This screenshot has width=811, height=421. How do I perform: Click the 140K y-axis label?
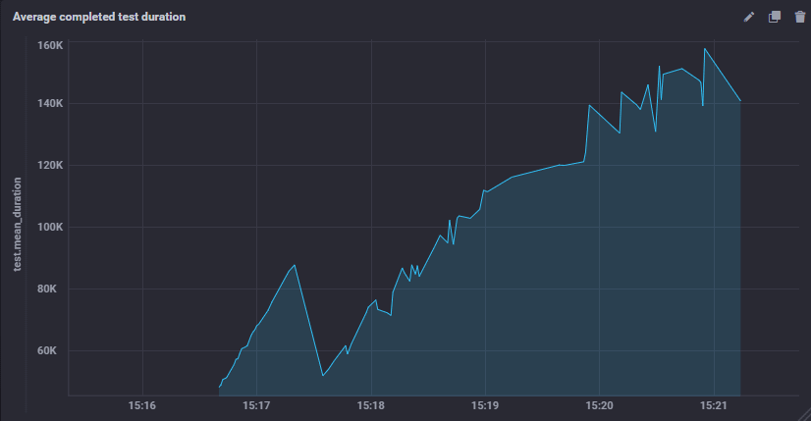pyautogui.click(x=50, y=103)
